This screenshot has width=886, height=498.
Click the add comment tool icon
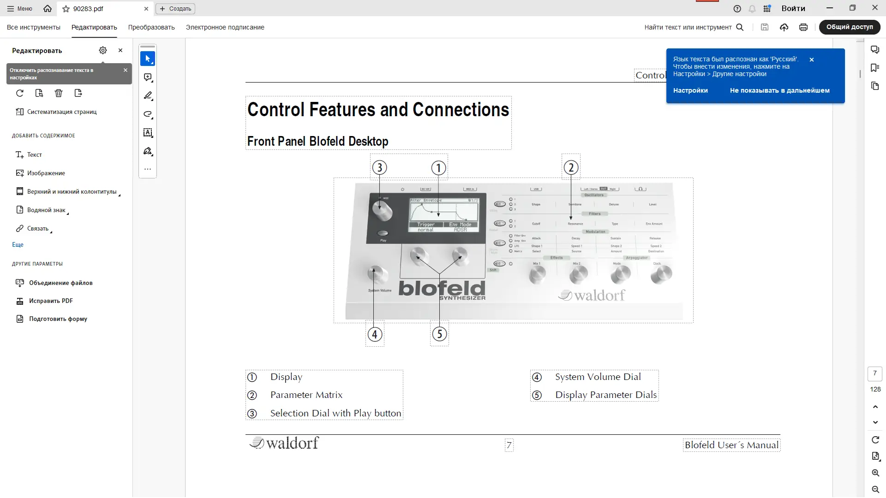[148, 77]
